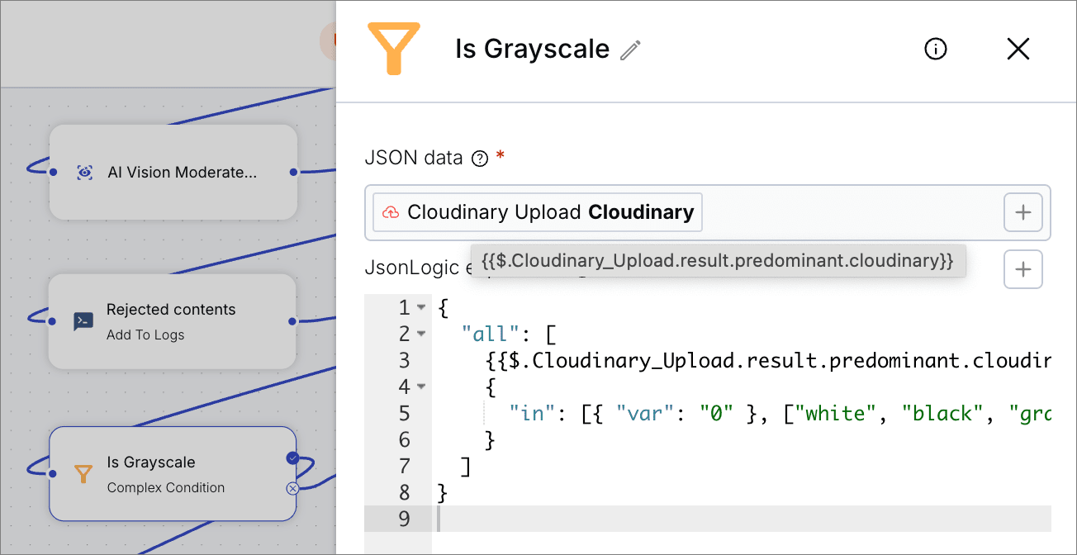The width and height of the screenshot is (1077, 555).
Task: Click the large orange filter icon in the header
Action: tap(394, 49)
